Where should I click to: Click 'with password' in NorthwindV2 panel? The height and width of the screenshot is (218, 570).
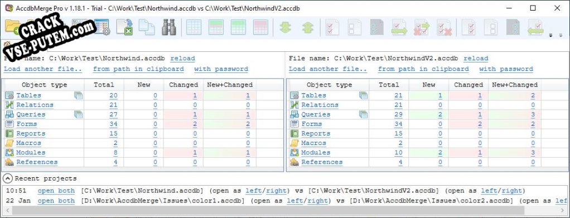(506, 69)
